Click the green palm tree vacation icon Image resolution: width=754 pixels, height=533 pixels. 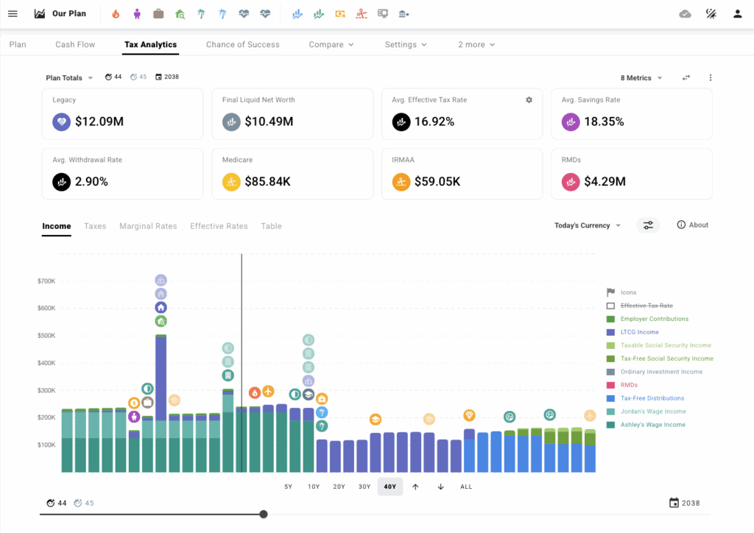(202, 13)
